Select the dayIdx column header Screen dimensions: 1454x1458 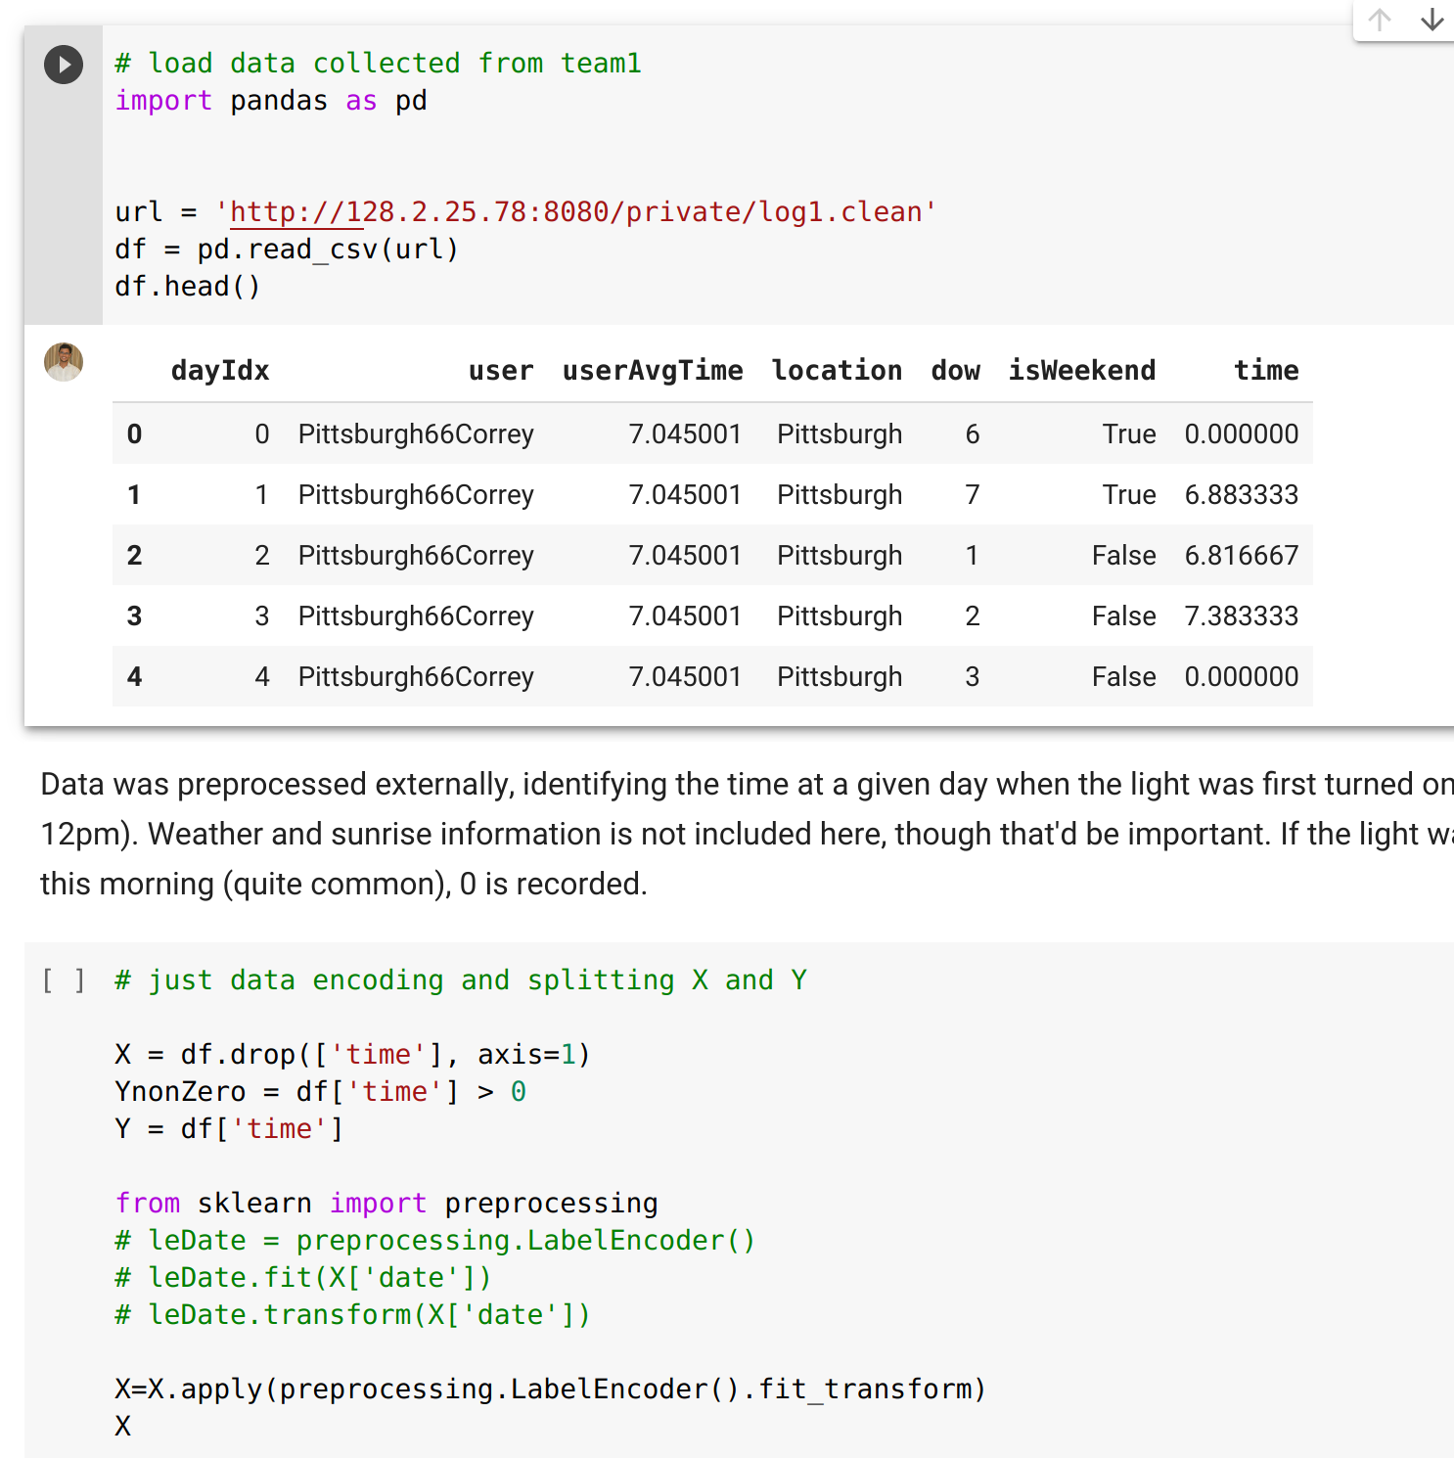[x=219, y=370]
